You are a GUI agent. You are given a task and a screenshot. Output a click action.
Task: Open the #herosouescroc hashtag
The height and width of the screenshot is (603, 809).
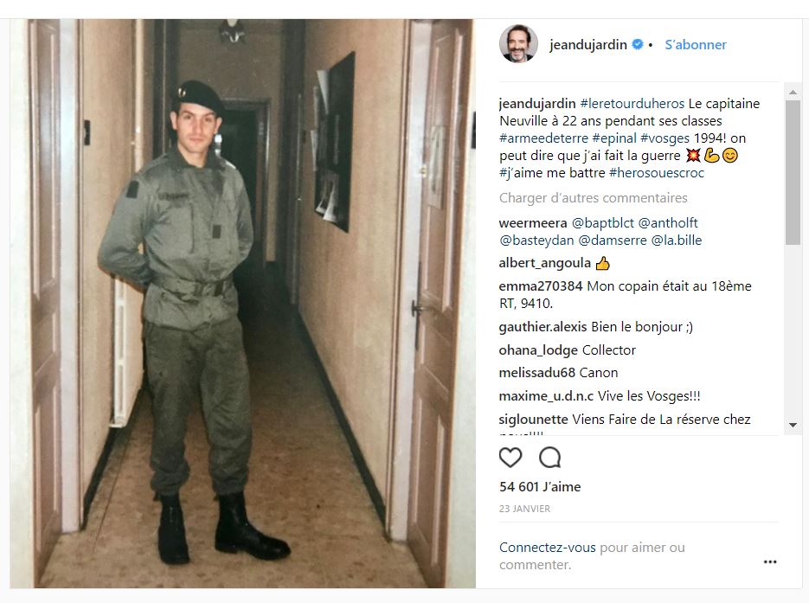coord(656,173)
